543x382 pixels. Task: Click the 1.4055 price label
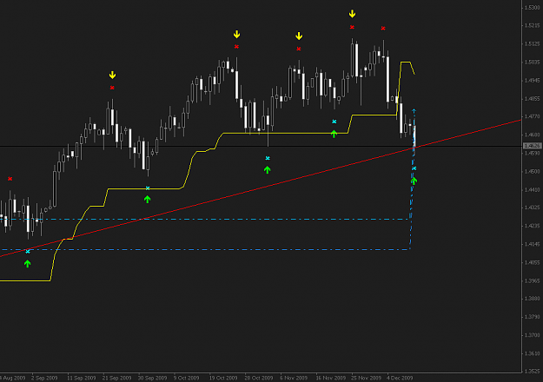[532, 262]
